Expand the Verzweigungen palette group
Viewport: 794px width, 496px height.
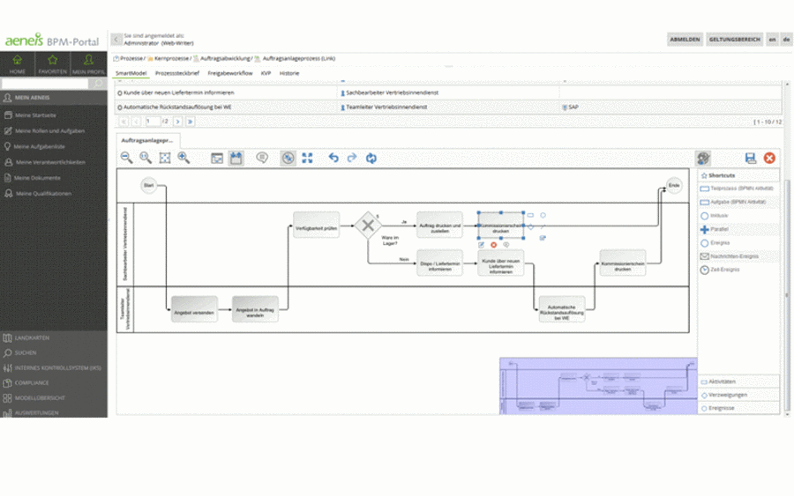pos(738,395)
